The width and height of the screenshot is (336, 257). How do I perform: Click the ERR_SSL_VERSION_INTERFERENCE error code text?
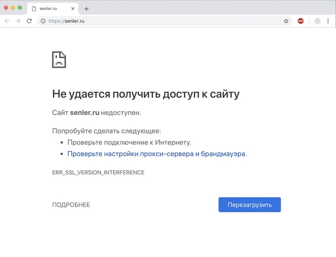tap(98, 173)
